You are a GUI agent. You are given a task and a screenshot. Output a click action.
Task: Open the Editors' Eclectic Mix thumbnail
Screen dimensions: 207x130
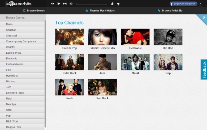[x=102, y=37]
